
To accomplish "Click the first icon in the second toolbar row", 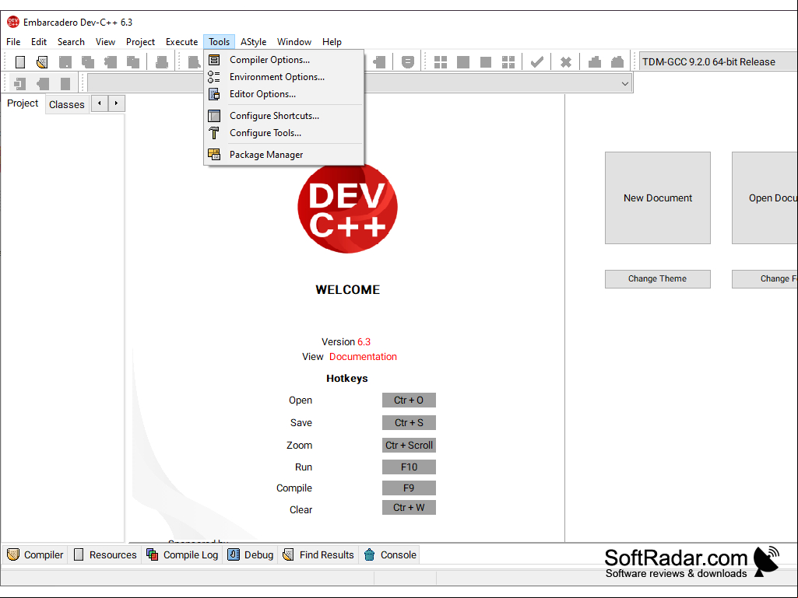I will coord(19,83).
